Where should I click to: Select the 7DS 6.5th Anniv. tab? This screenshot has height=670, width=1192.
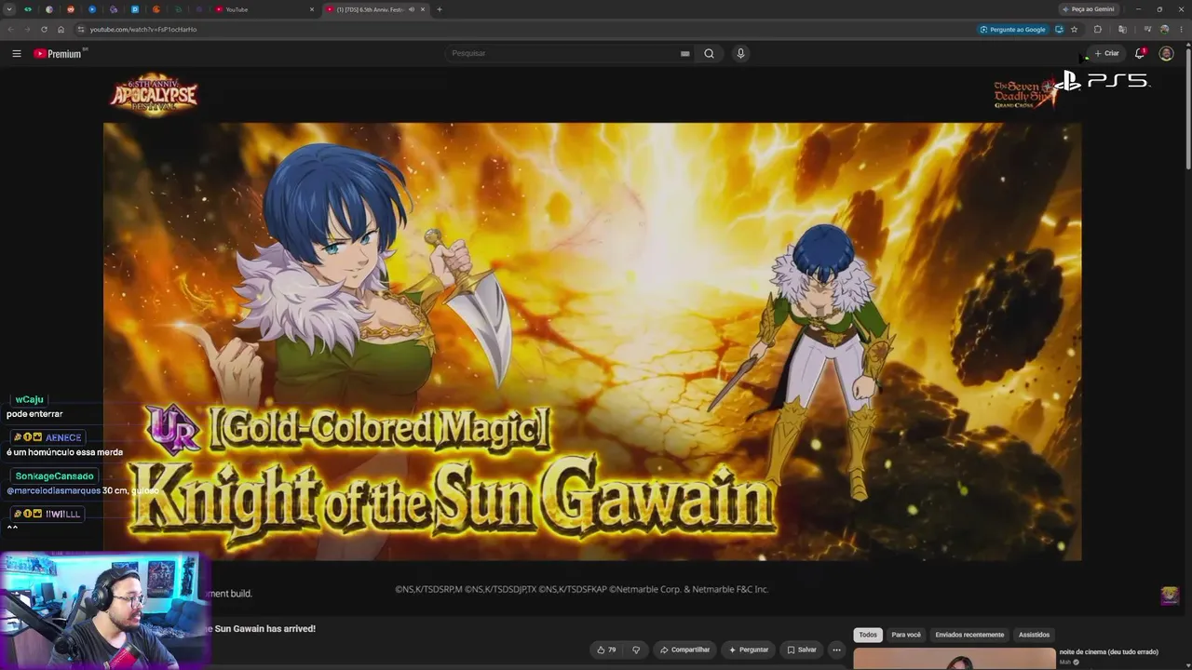click(x=375, y=9)
